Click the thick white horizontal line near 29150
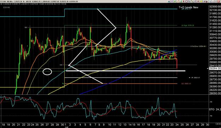The image size is (221, 128). click(x=126, y=71)
